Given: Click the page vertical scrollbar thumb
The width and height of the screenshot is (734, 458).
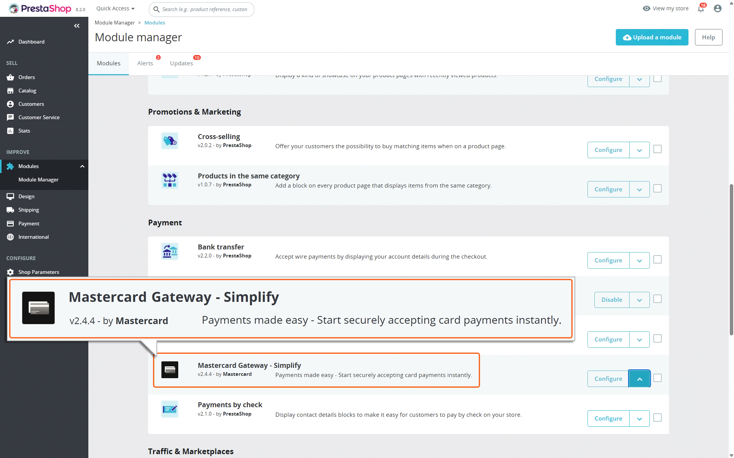Looking at the screenshot, I should [x=731, y=260].
